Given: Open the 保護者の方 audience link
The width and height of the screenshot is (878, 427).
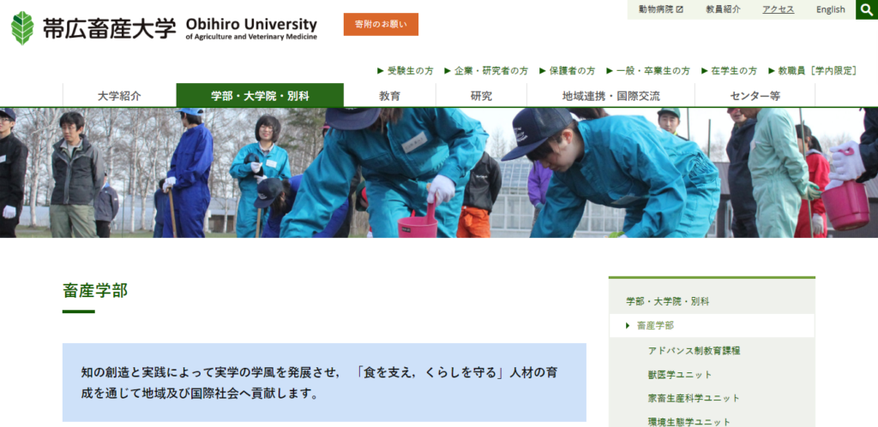Looking at the screenshot, I should (x=568, y=71).
